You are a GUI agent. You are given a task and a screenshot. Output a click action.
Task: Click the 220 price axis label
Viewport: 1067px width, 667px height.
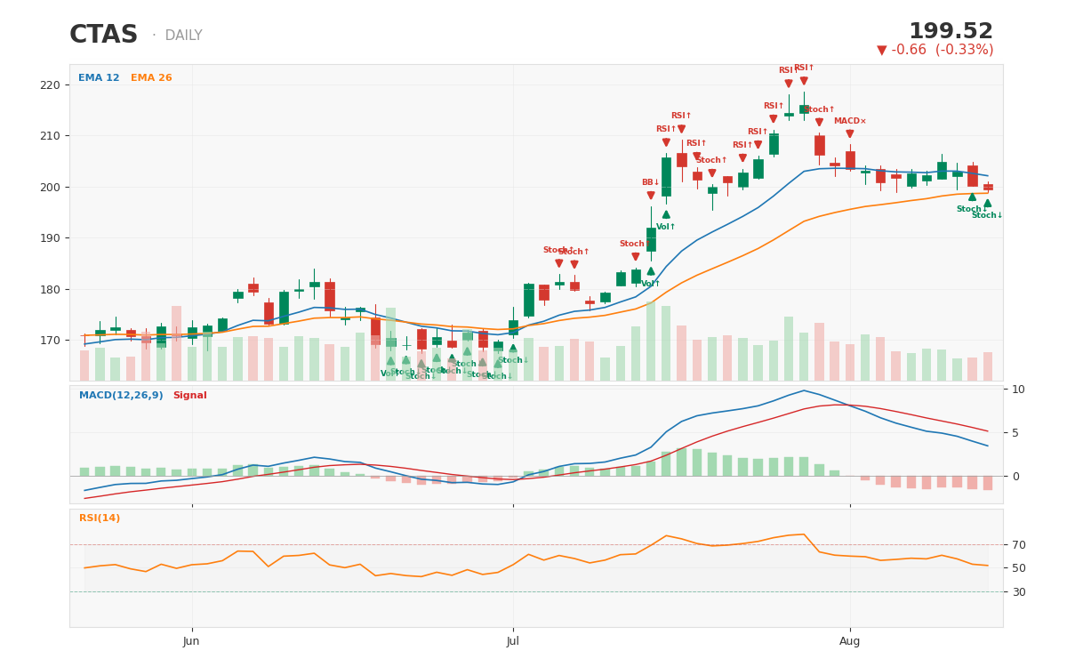tap(52, 85)
